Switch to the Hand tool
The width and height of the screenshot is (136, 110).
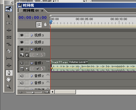[x=9, y=80]
